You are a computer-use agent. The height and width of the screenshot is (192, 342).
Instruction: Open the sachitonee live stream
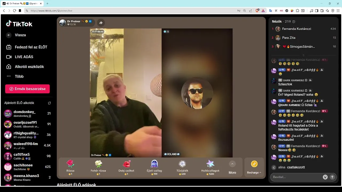click(27, 167)
